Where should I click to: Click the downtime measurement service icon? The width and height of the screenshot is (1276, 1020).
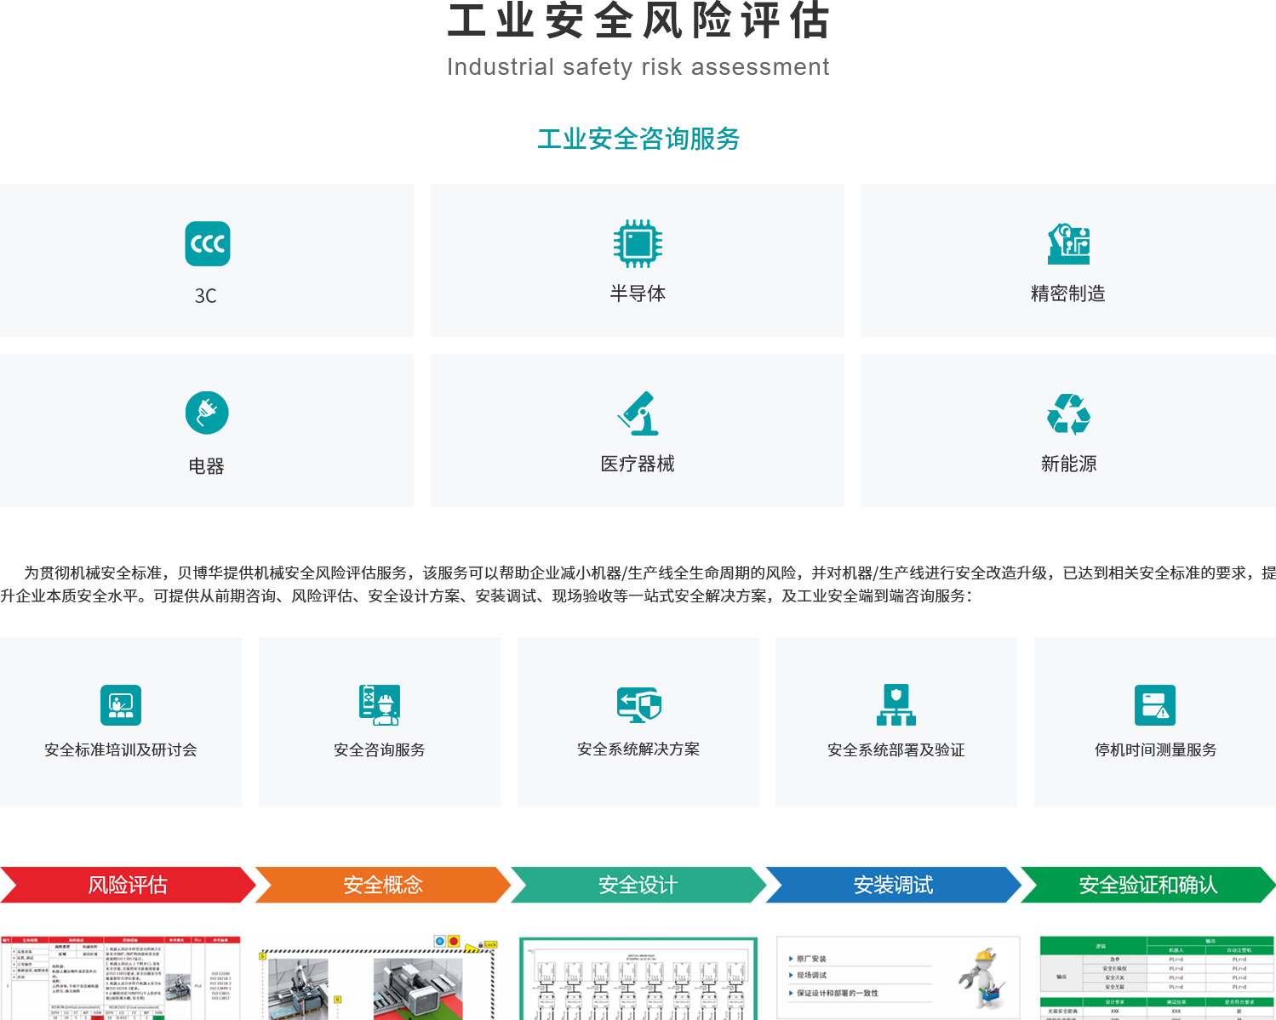pos(1155,705)
